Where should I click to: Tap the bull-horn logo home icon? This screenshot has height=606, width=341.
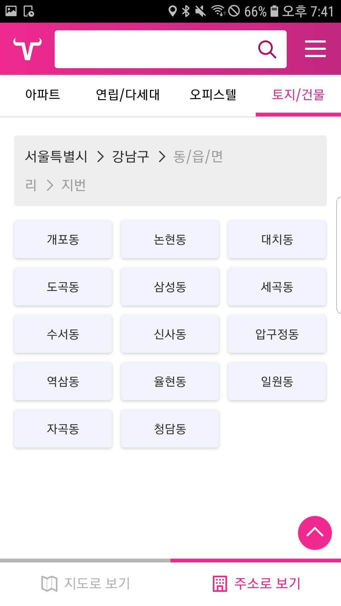[27, 49]
